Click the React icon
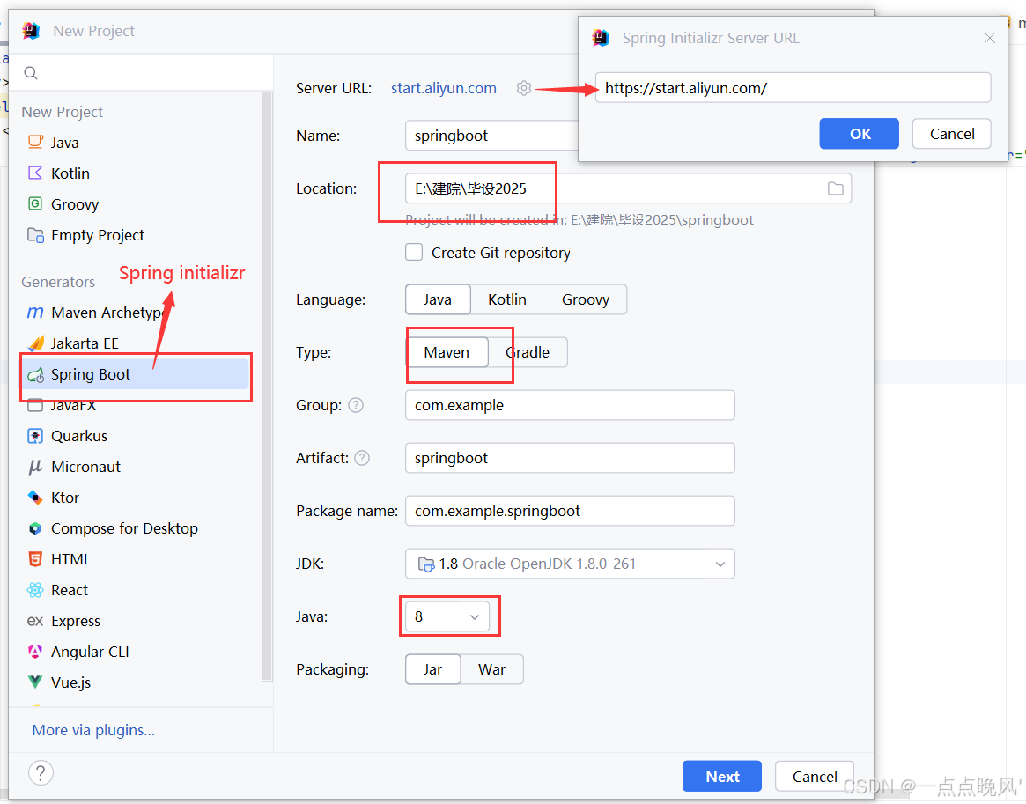Image resolution: width=1026 pixels, height=804 pixels. [x=35, y=589]
